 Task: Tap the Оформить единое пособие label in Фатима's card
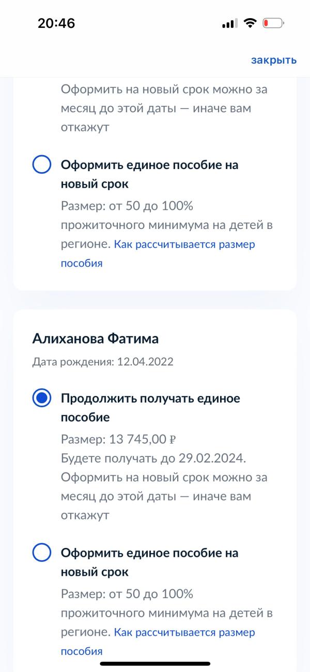150,563
